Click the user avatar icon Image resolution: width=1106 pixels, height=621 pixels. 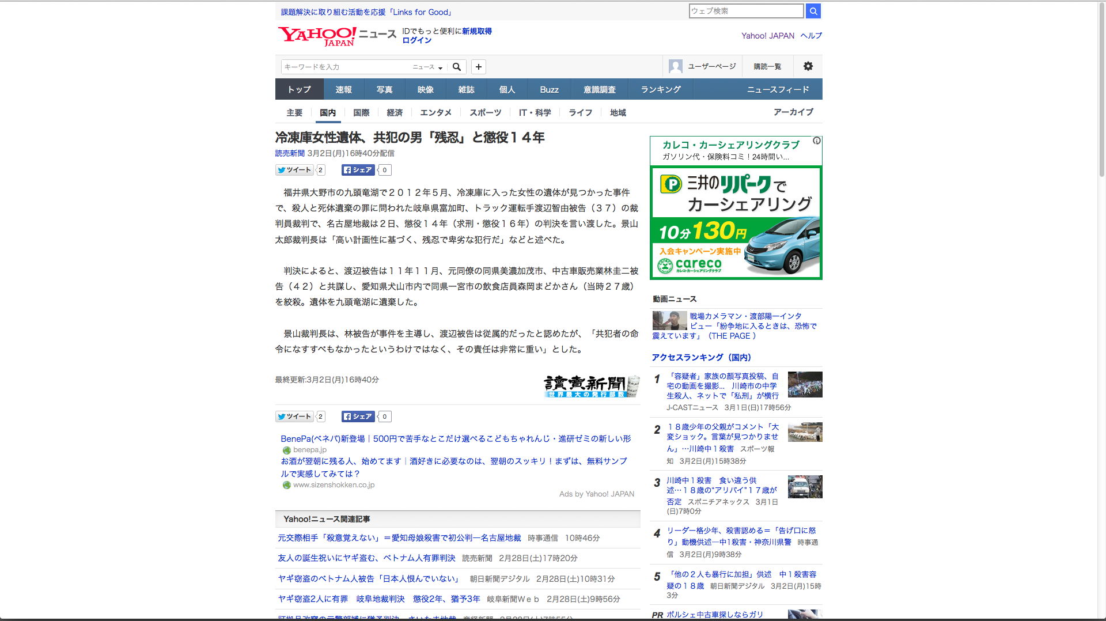point(675,66)
